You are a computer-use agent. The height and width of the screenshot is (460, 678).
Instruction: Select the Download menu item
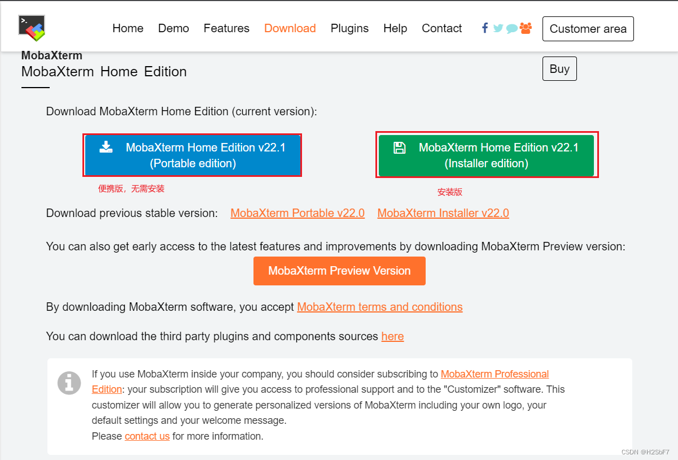pyautogui.click(x=290, y=28)
